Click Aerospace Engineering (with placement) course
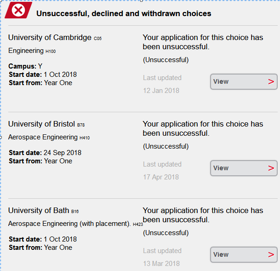Image resolution: width=280 pixels, height=271 pixels. point(69,224)
